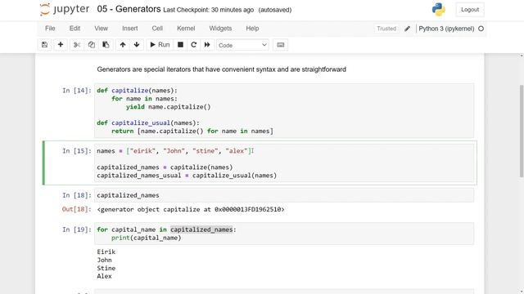Viewport: 524px width, 294px height.
Task: Move the selected cell down
Action: click(x=137, y=45)
